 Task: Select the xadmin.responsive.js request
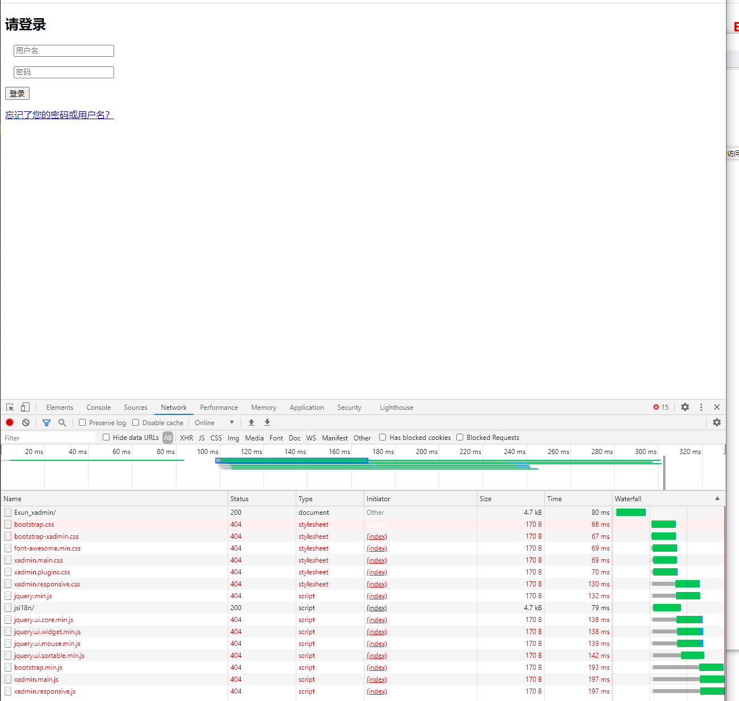tap(45, 691)
